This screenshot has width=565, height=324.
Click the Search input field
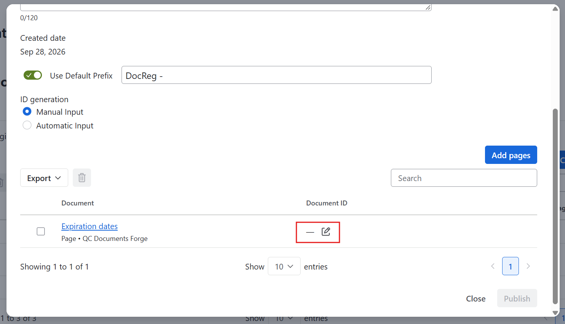coord(464,178)
